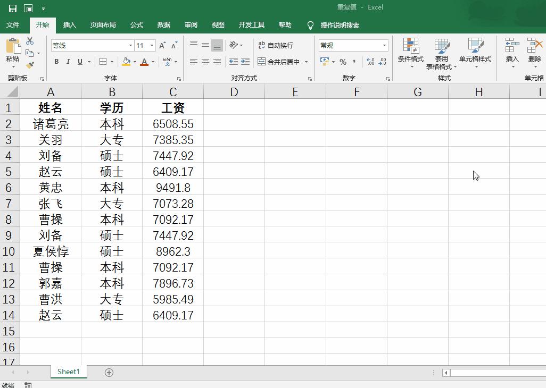Open the font name dropdown list
The image size is (546, 388).
130,45
